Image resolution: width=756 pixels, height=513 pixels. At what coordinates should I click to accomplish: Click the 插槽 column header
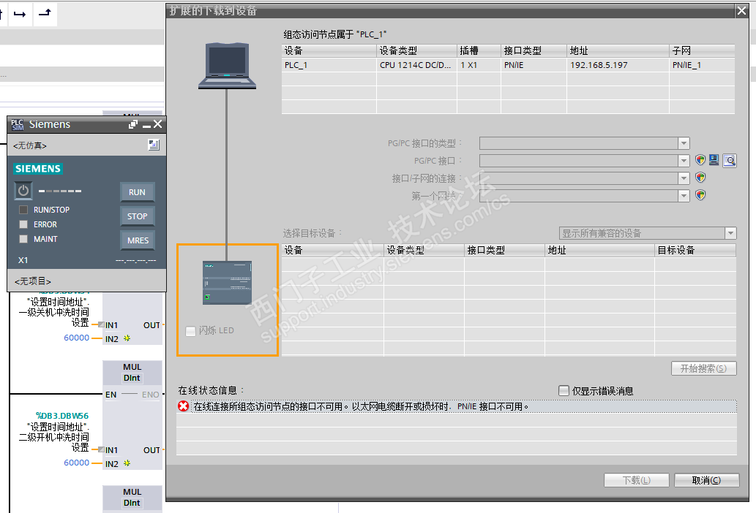point(479,50)
